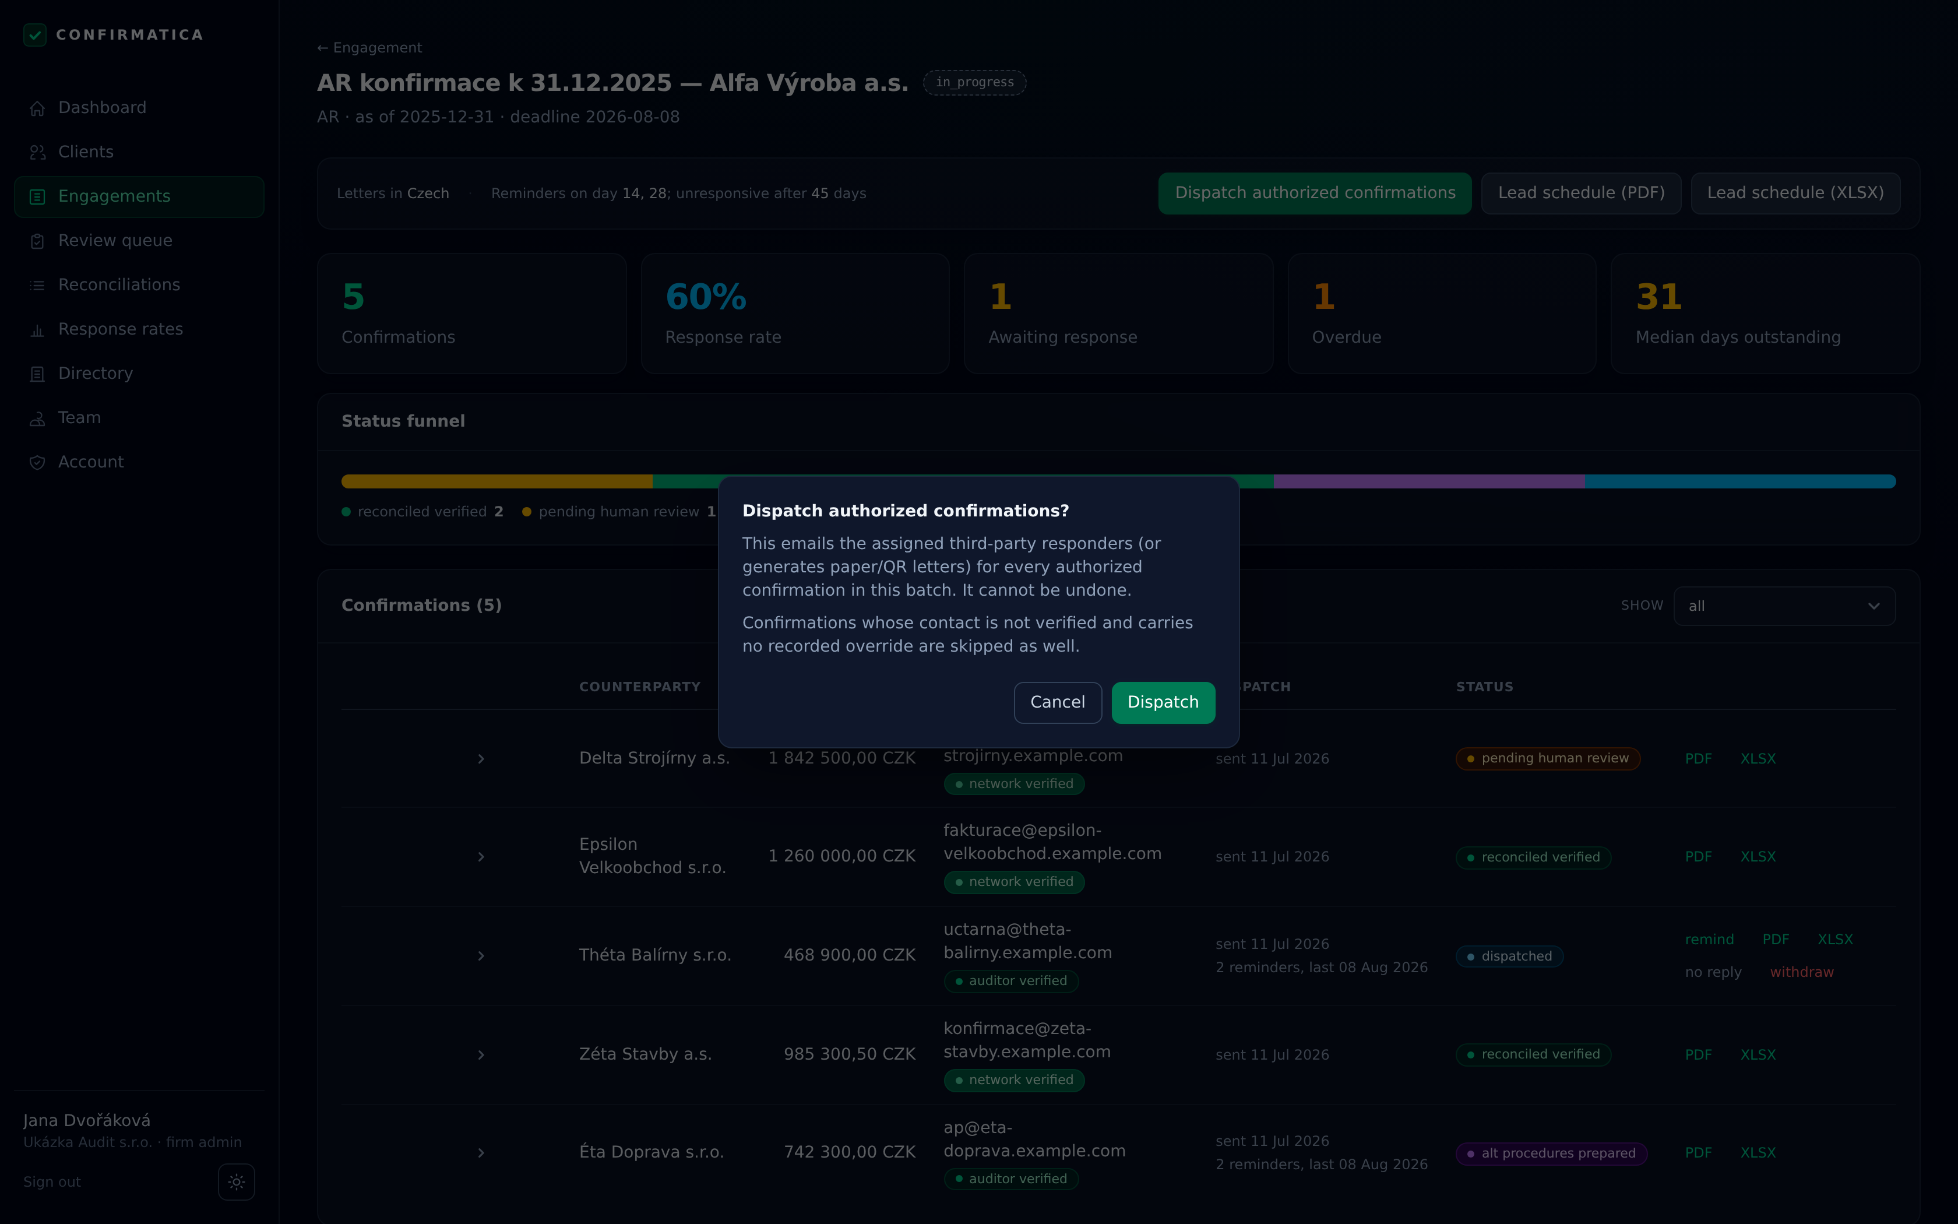Open PDF for Epsilon Velkoobchod row
This screenshot has height=1224, width=1958.
pos(1698,856)
